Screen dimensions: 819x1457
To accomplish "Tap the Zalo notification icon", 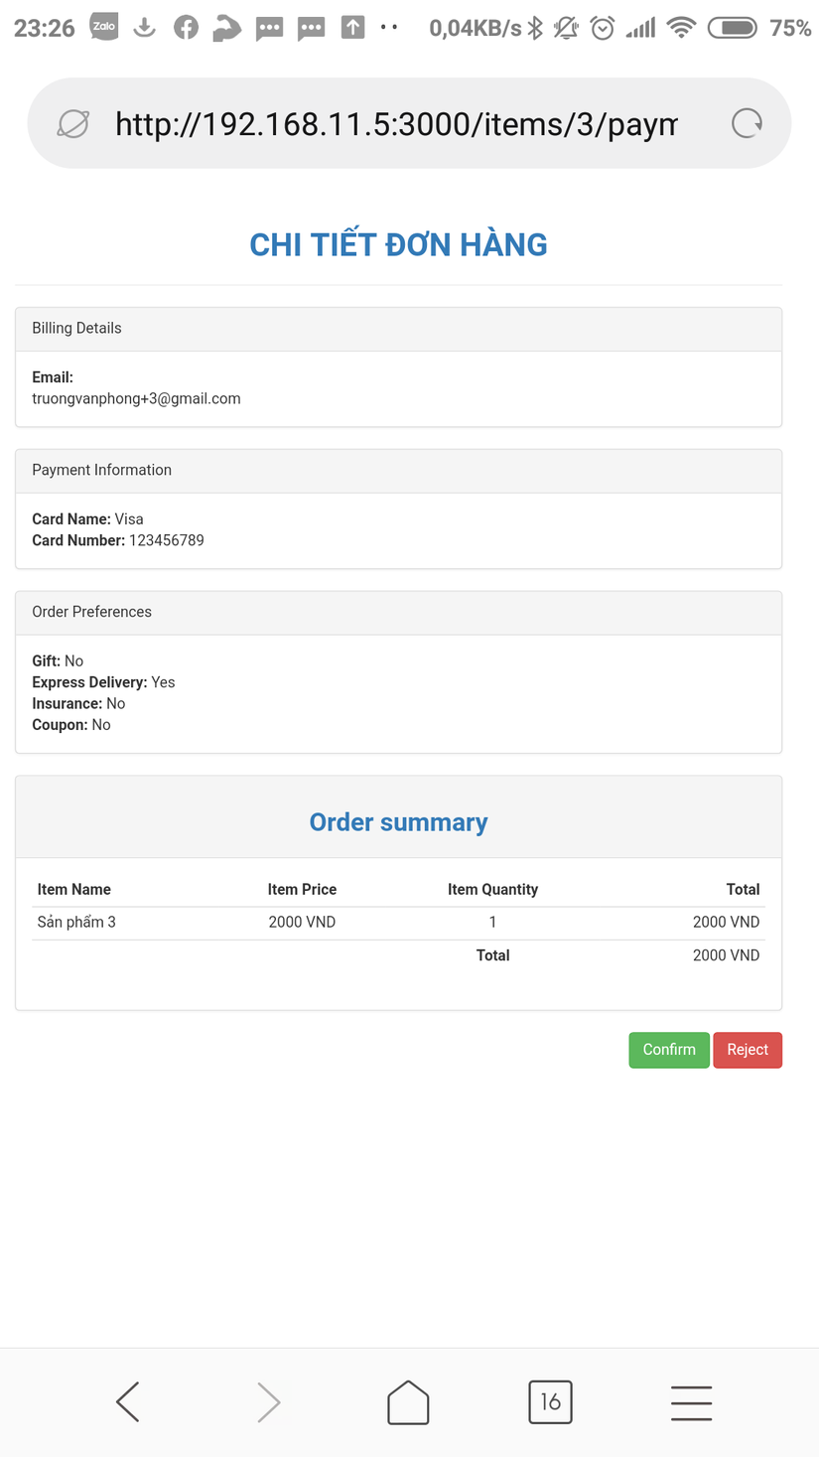I will [104, 28].
